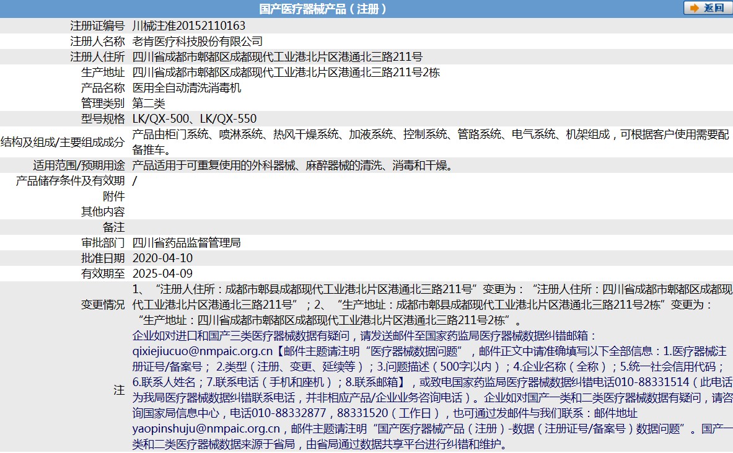The height and width of the screenshot is (453, 733).
Task: Click the label 产品名称
Action: coord(103,87)
